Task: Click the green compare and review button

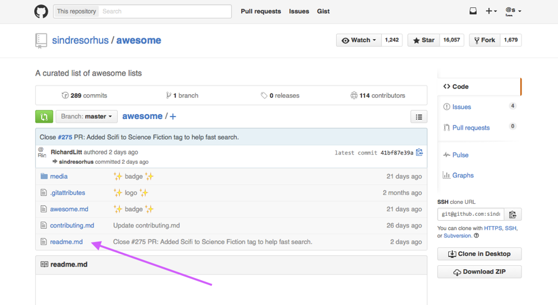Action: click(44, 117)
